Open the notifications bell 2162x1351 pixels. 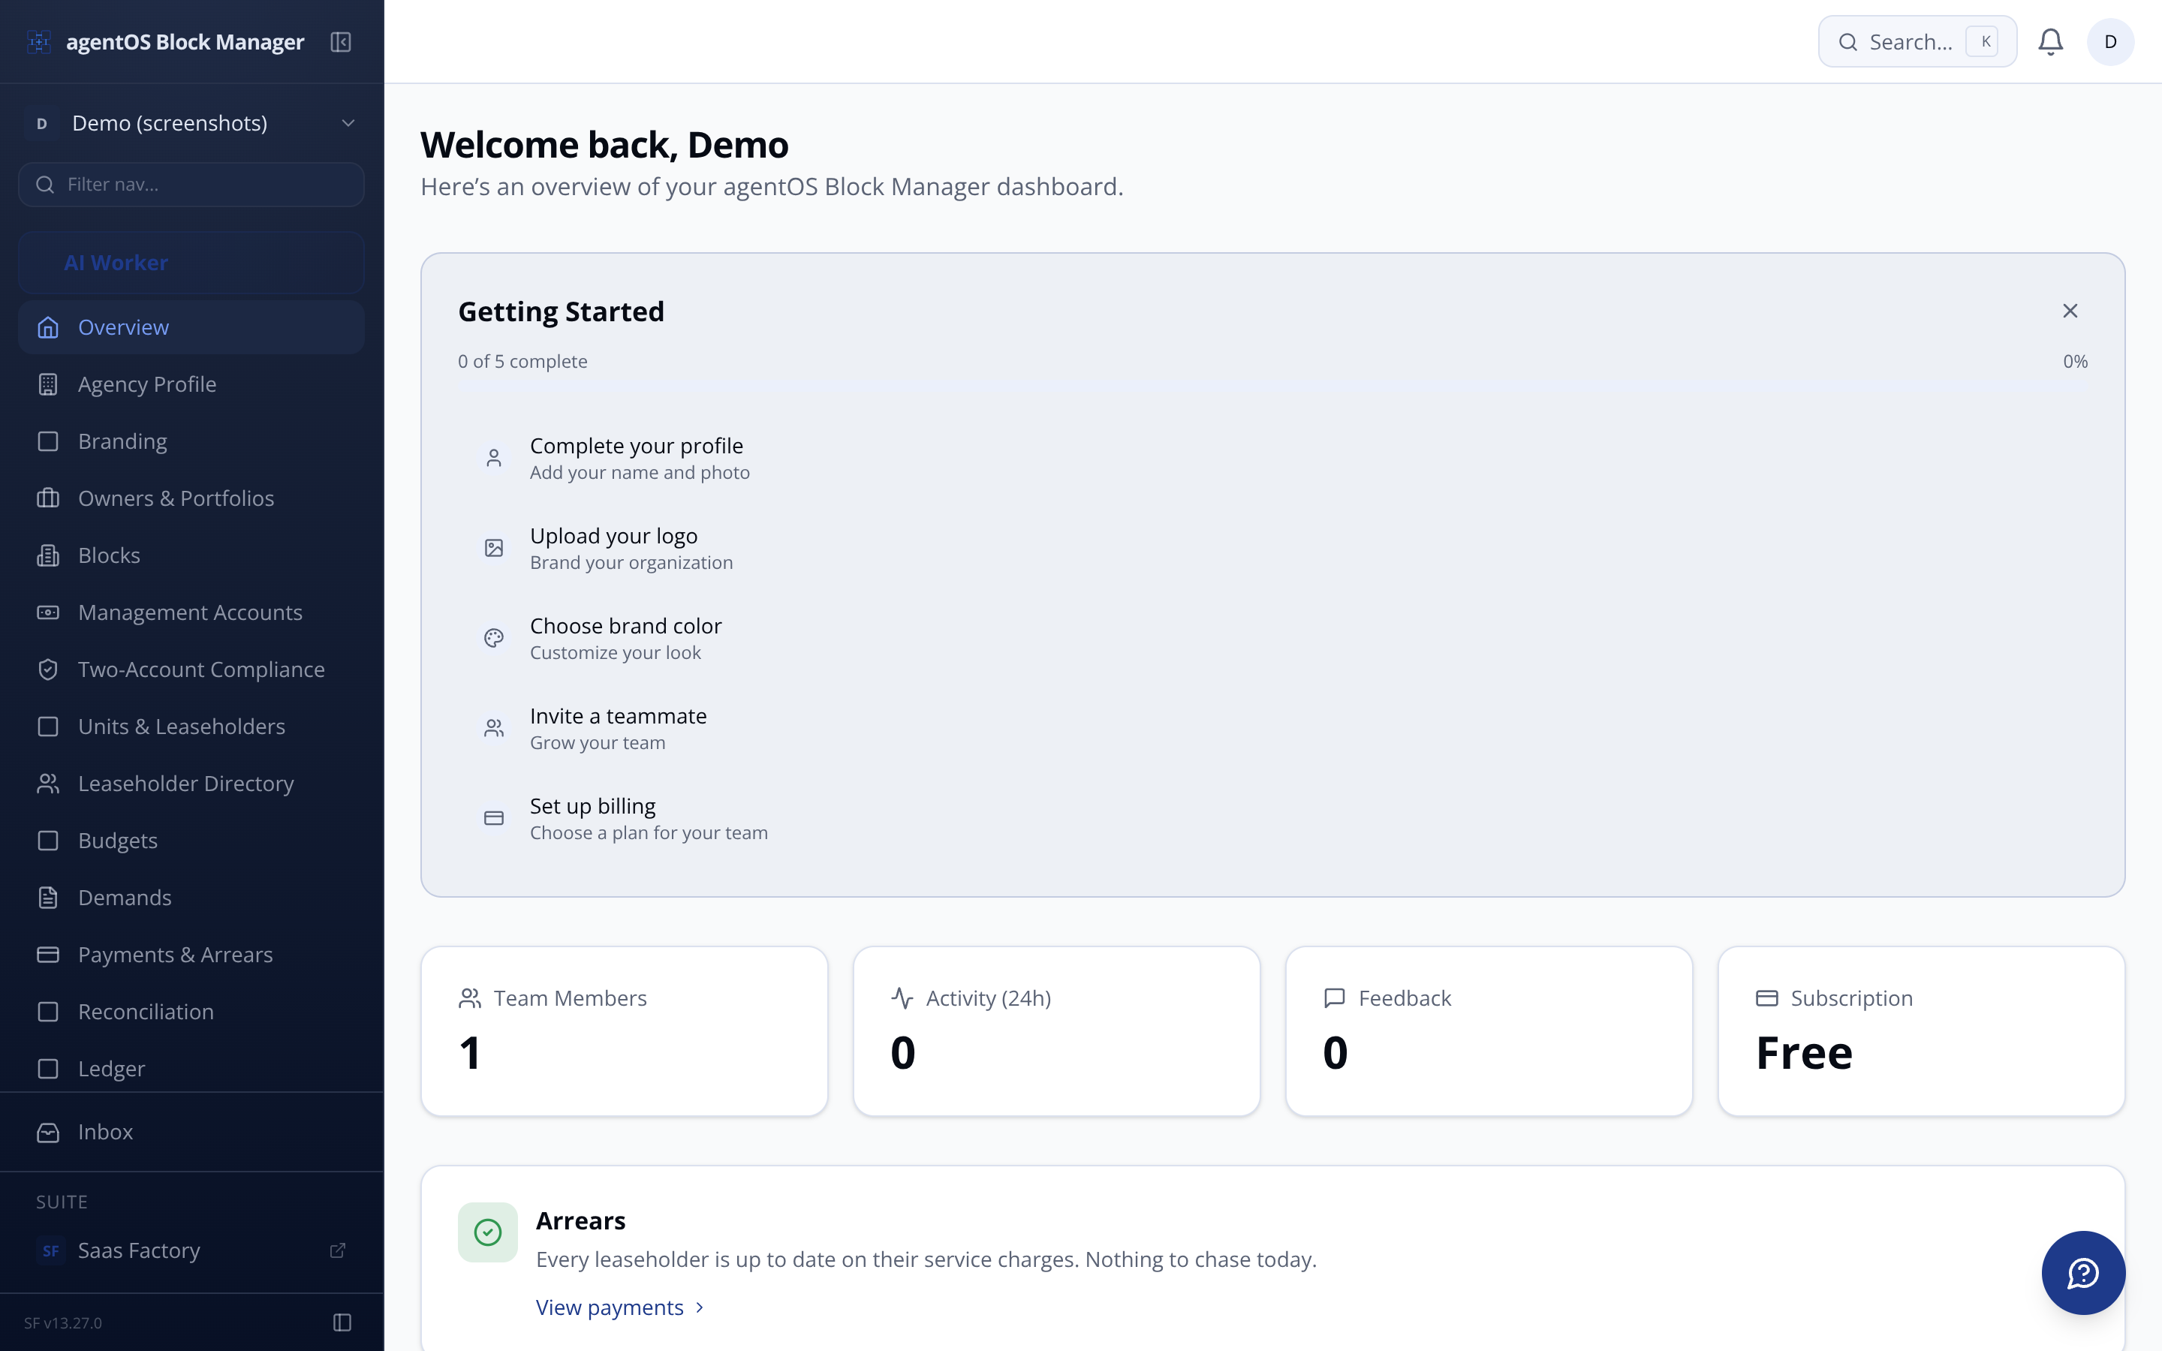pyautogui.click(x=2050, y=42)
